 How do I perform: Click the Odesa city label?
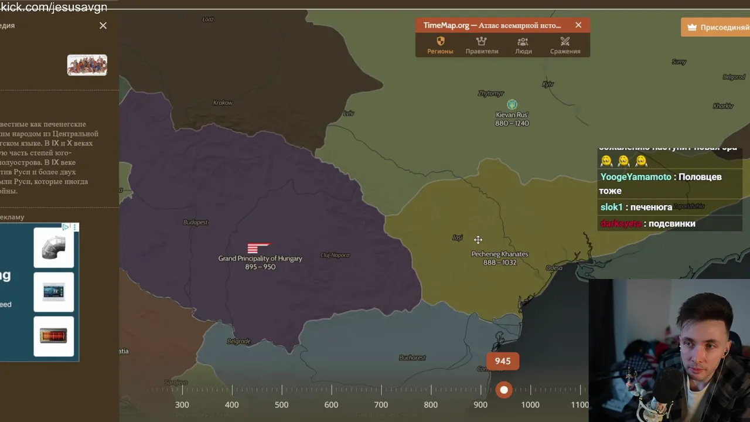(x=554, y=268)
